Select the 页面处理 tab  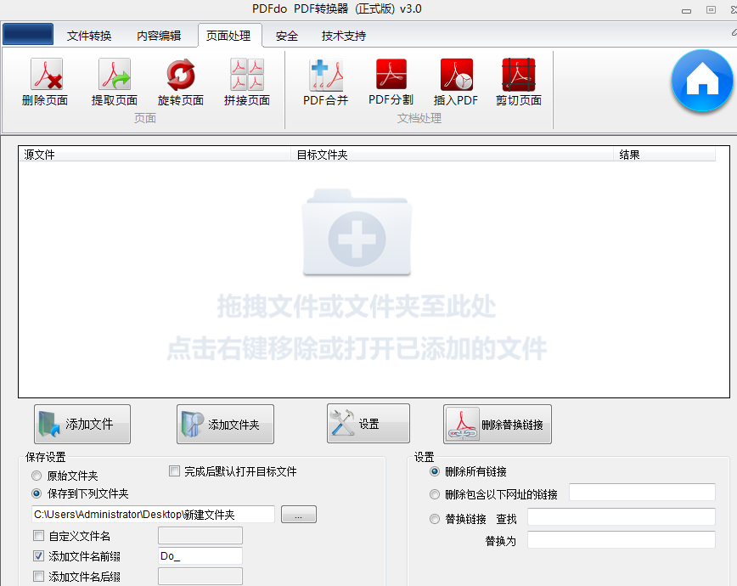coord(228,36)
